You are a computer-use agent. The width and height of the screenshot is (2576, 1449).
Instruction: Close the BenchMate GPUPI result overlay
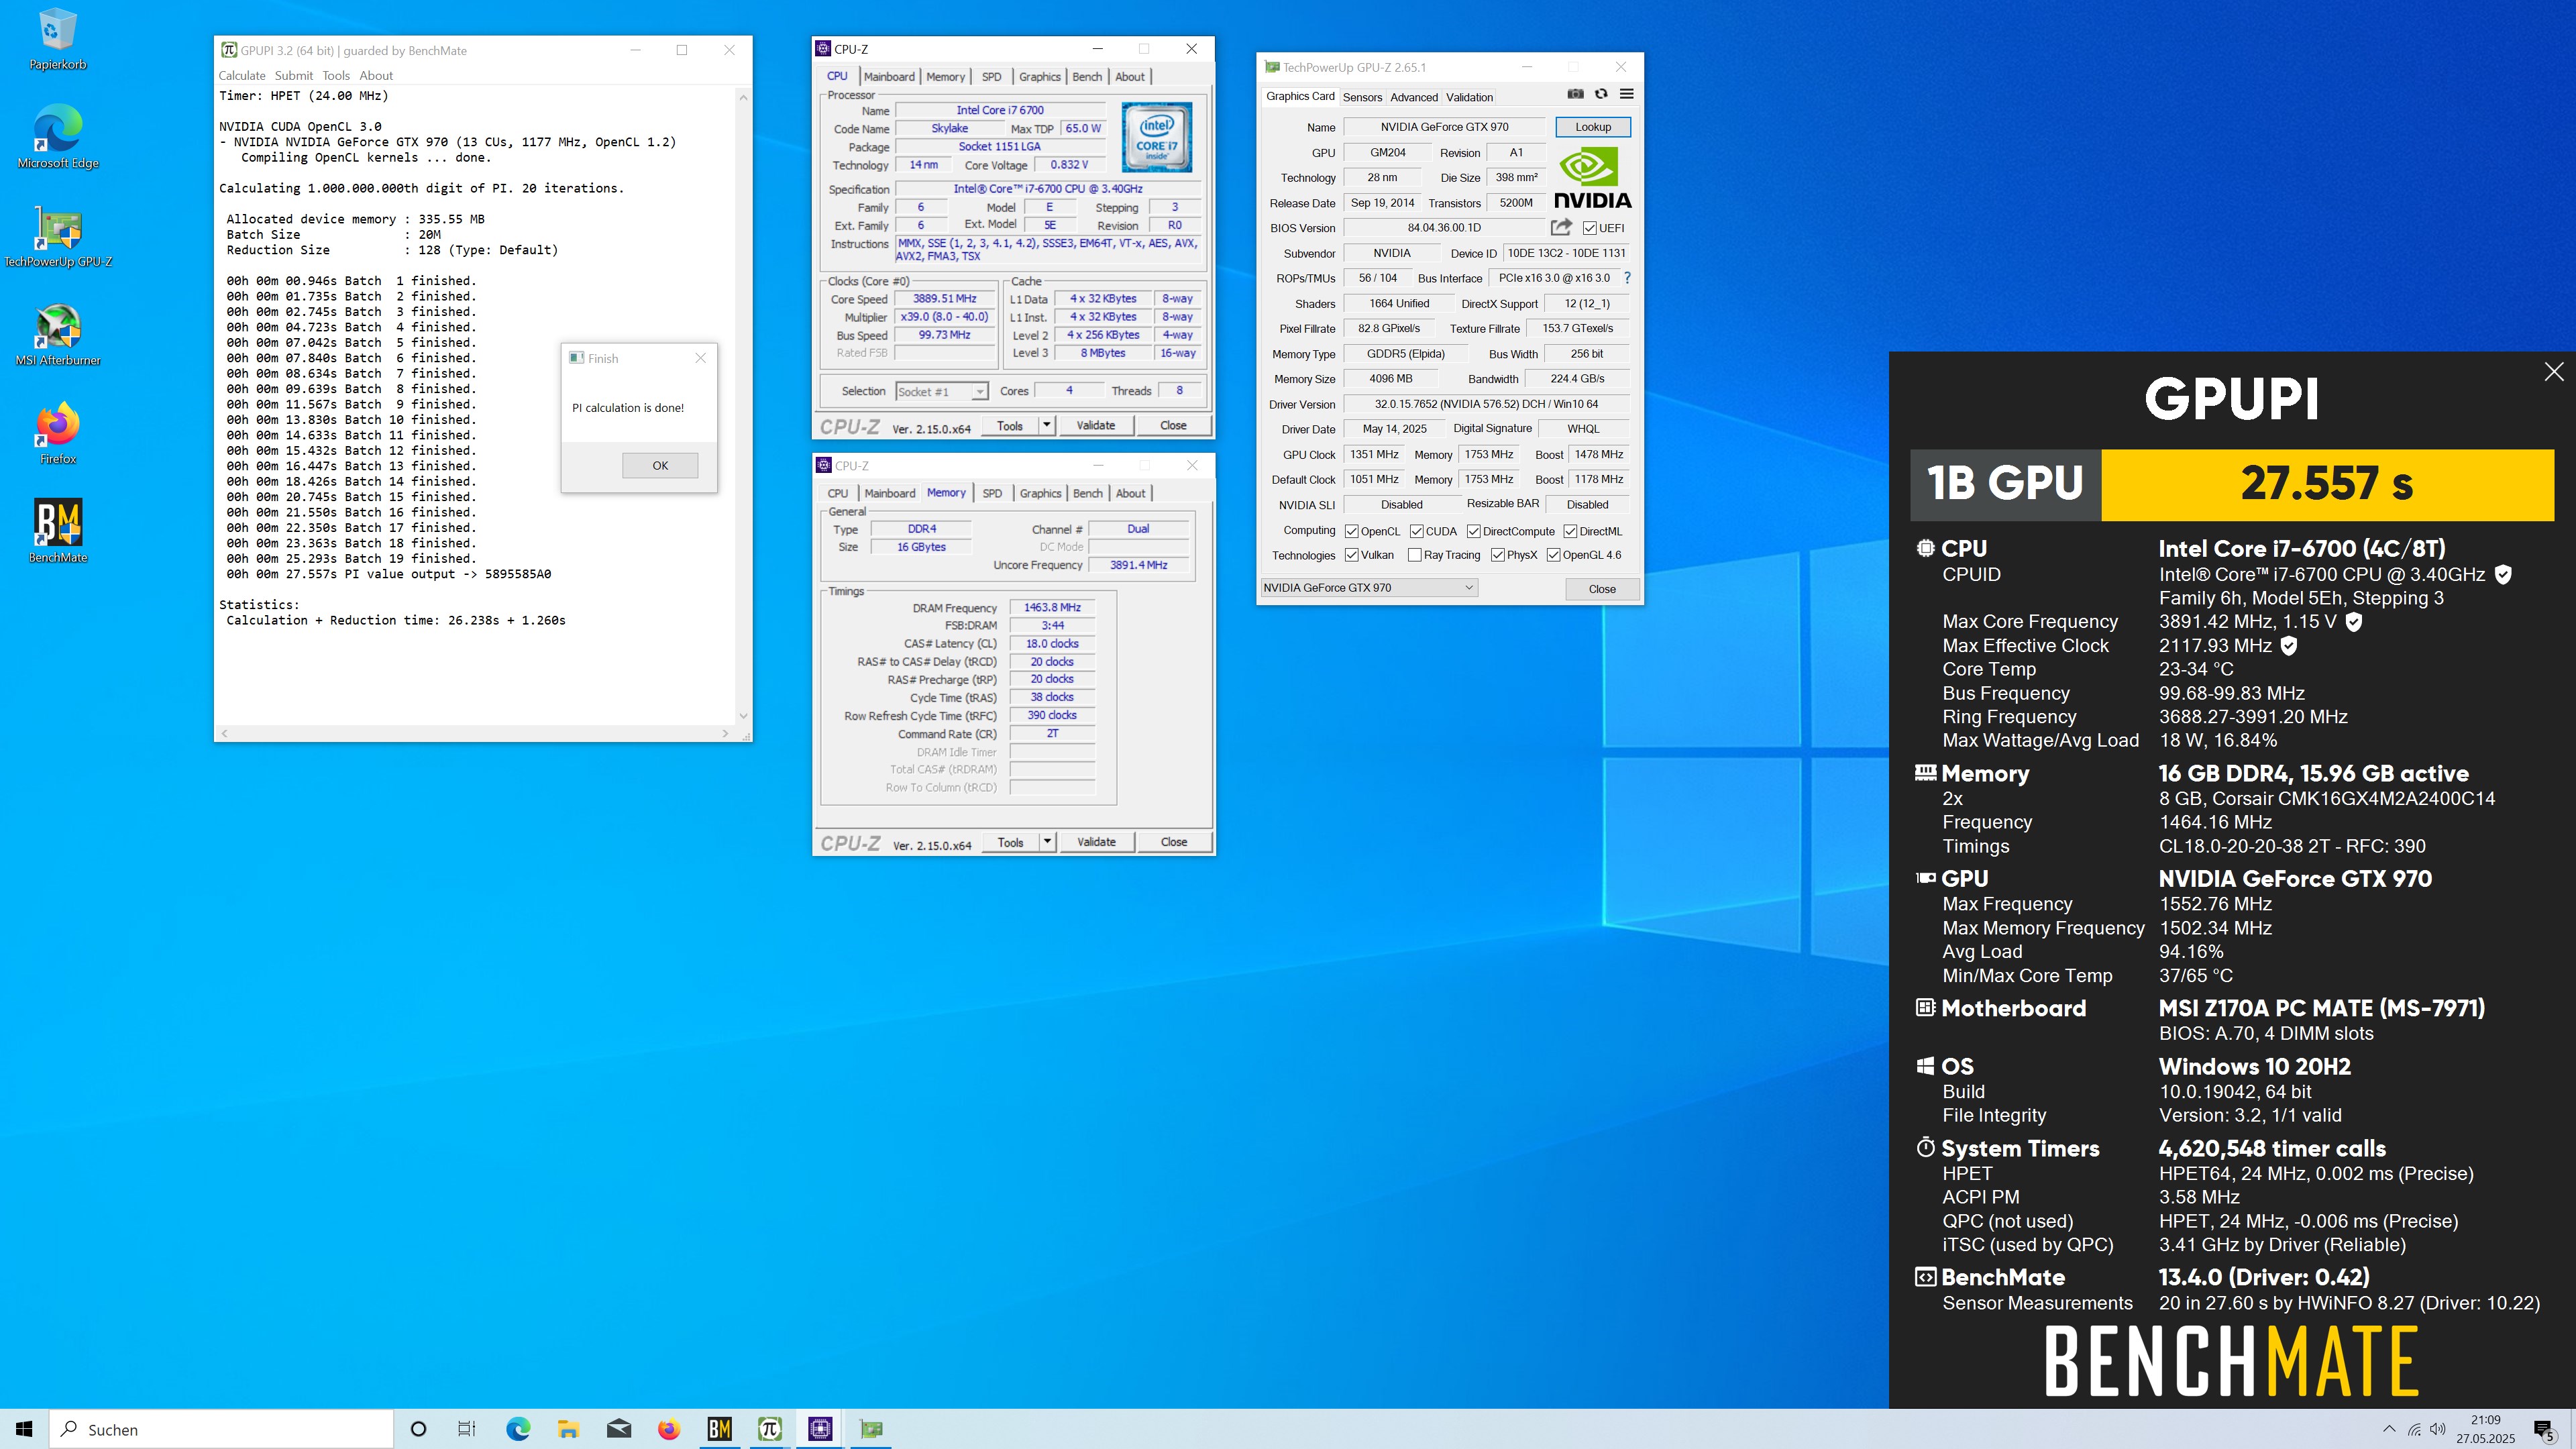[2554, 372]
